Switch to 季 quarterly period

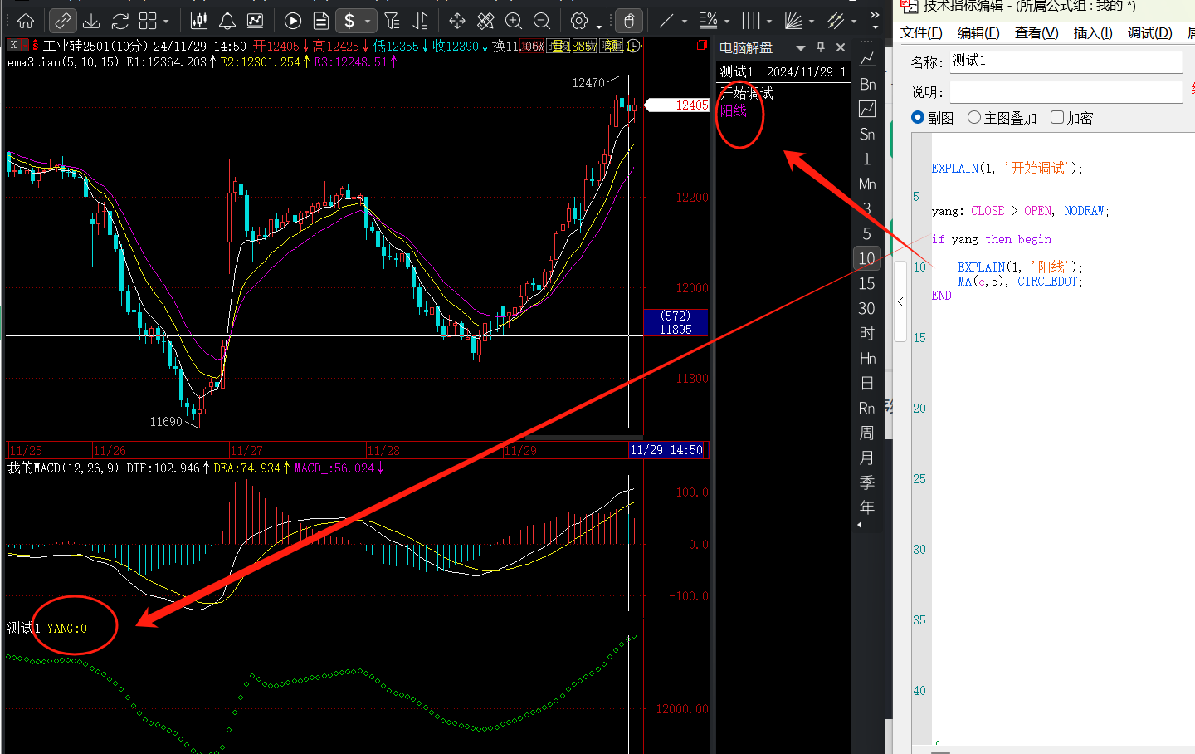[x=867, y=482]
